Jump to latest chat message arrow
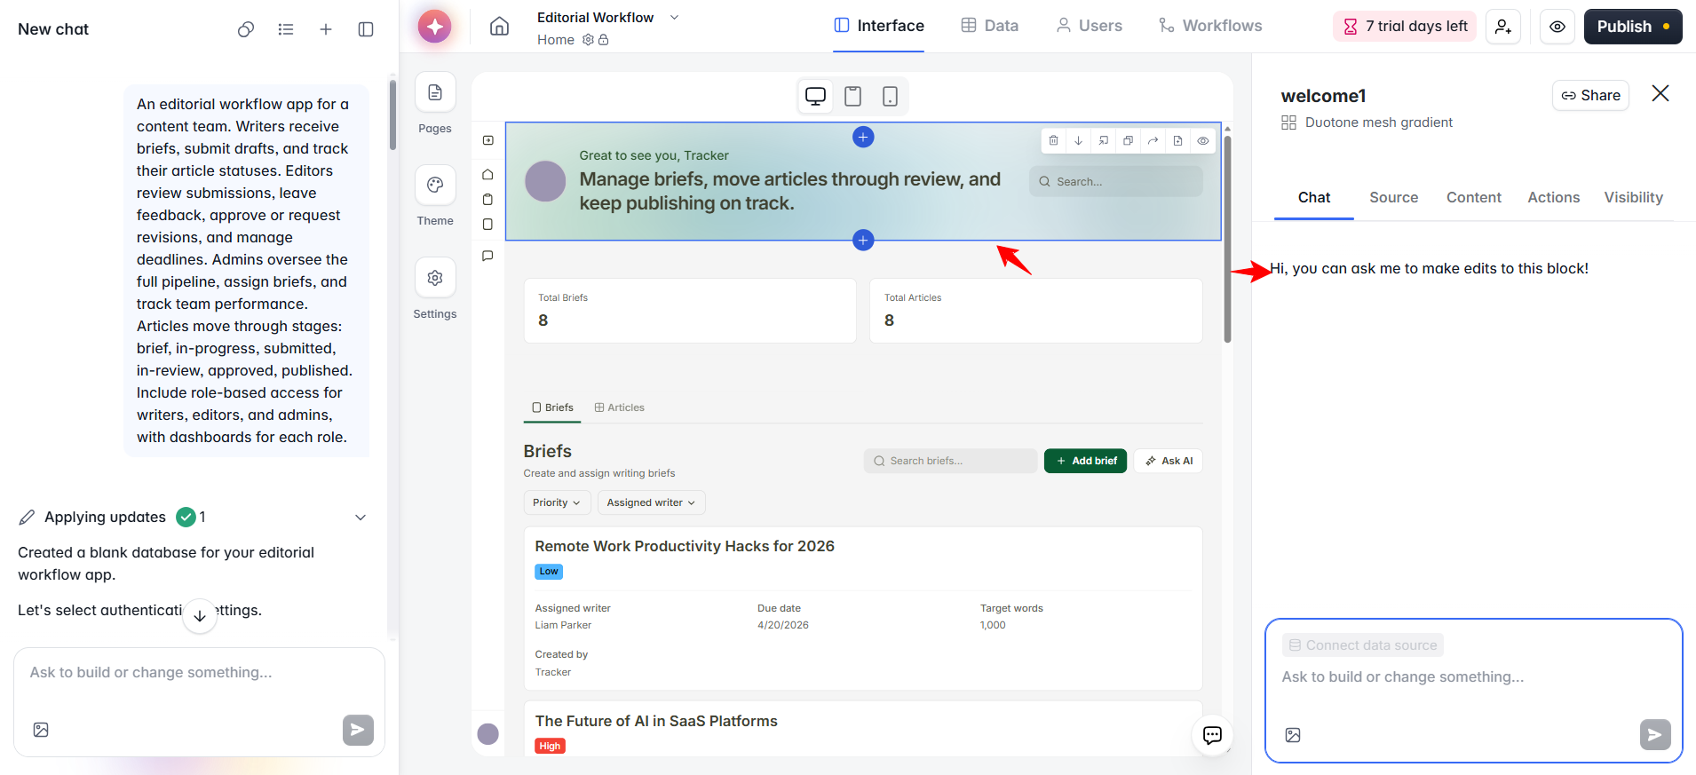The height and width of the screenshot is (775, 1696). tap(200, 615)
